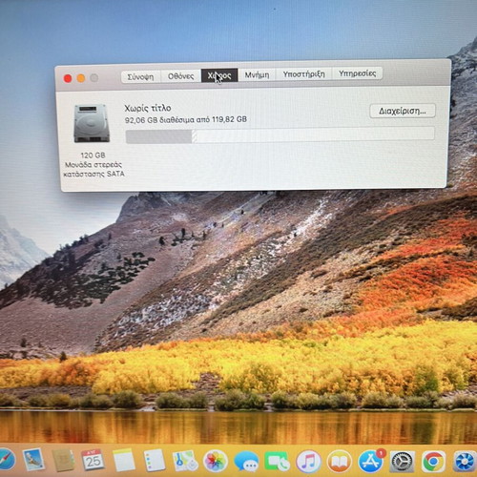Click the hard drive disk icon

(x=92, y=123)
